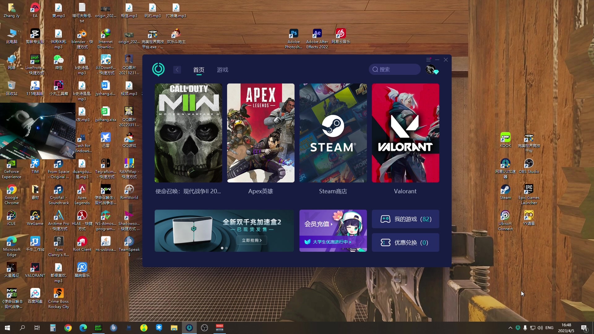This screenshot has width=594, height=334.
Task: Open the user avatar profile
Action: coord(430,69)
